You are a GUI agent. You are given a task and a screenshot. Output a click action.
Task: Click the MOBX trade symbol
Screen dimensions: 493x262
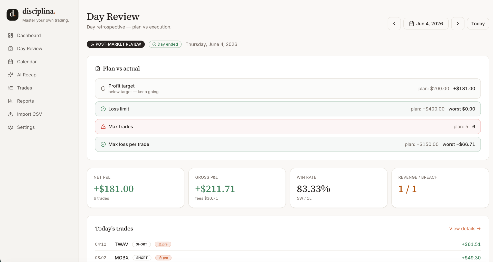coord(122,258)
